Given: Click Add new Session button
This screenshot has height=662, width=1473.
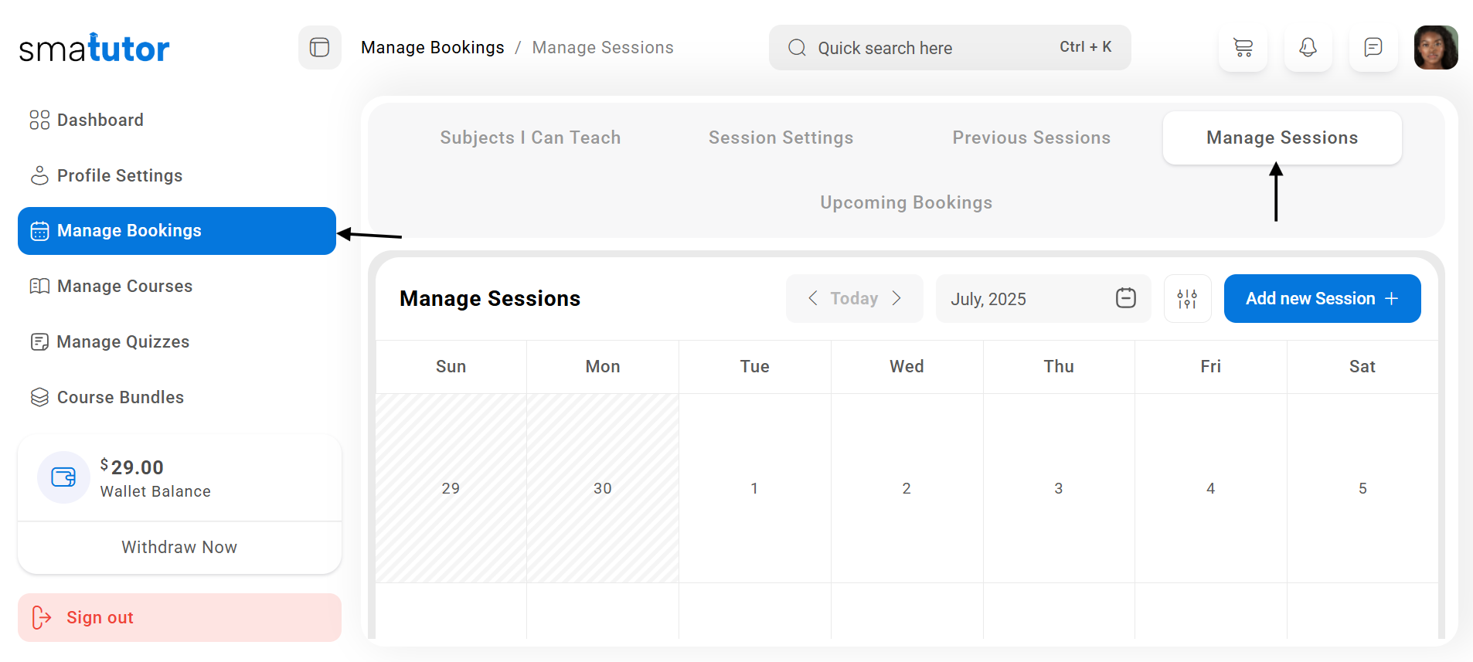Looking at the screenshot, I should click(1322, 299).
